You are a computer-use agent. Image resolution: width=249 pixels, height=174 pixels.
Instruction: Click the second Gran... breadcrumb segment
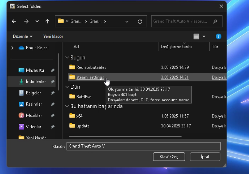point(95,21)
